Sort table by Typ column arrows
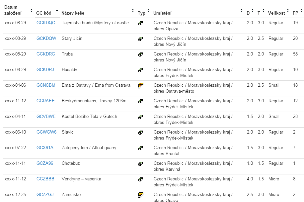Image resolution: width=304 pixels, height=202 pixels. pyautogui.click(x=148, y=11)
